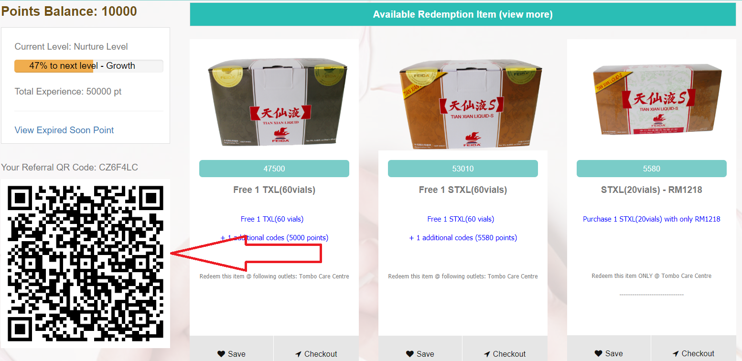742x361 pixels.
Task: Select the 5580 points badge
Action: (x=652, y=169)
